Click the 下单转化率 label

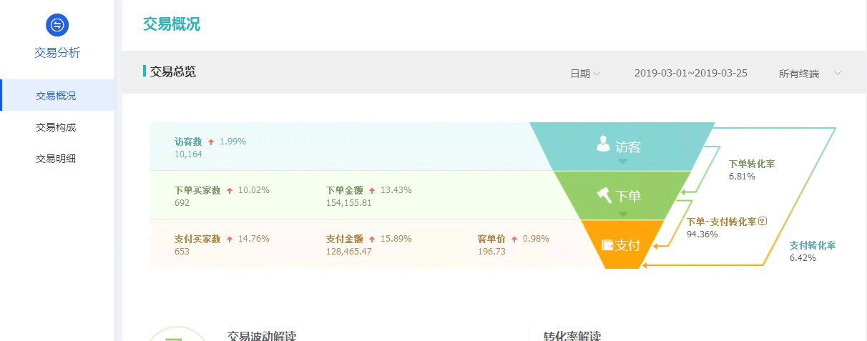coord(751,164)
